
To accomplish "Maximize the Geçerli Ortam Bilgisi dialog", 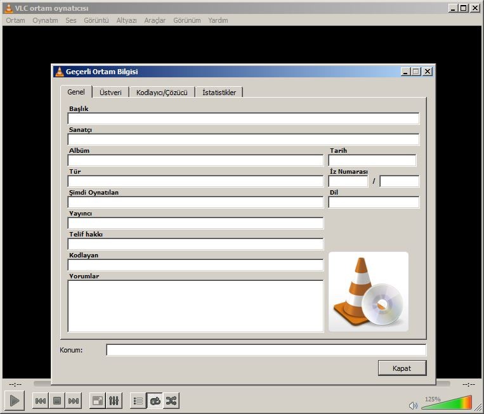I will point(416,72).
